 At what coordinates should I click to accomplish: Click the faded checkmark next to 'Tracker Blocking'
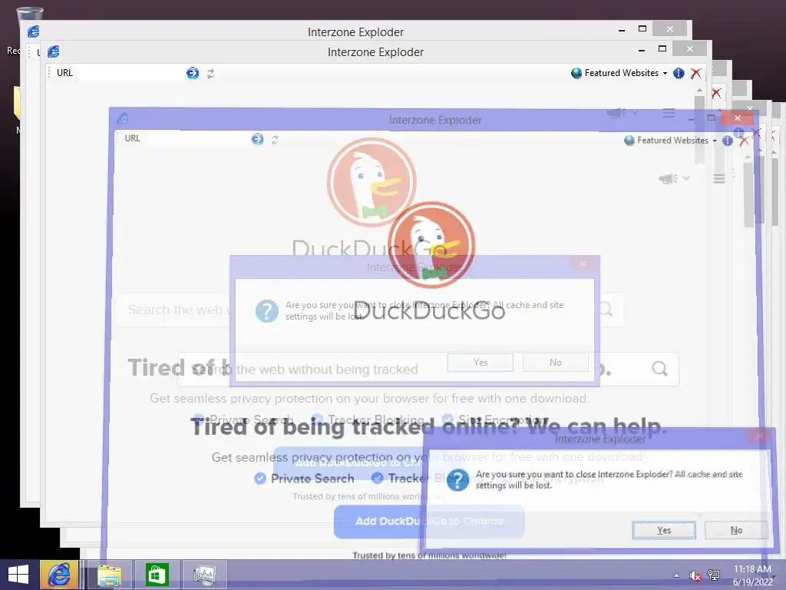pos(317,419)
